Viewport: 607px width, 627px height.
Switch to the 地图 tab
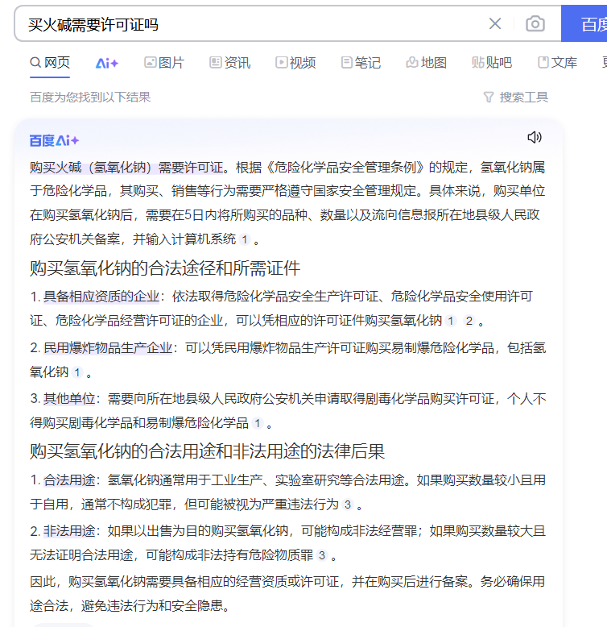(x=426, y=63)
